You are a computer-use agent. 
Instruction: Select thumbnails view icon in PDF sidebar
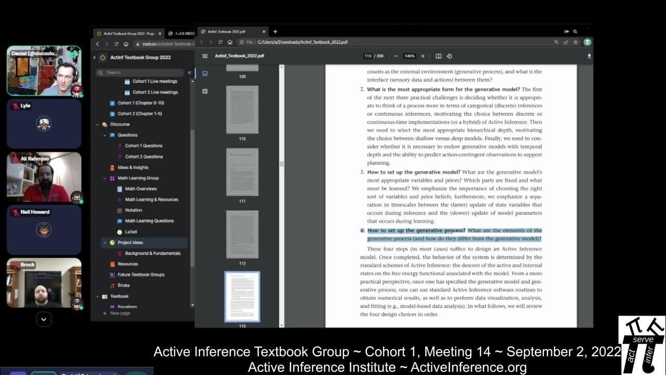point(205,73)
